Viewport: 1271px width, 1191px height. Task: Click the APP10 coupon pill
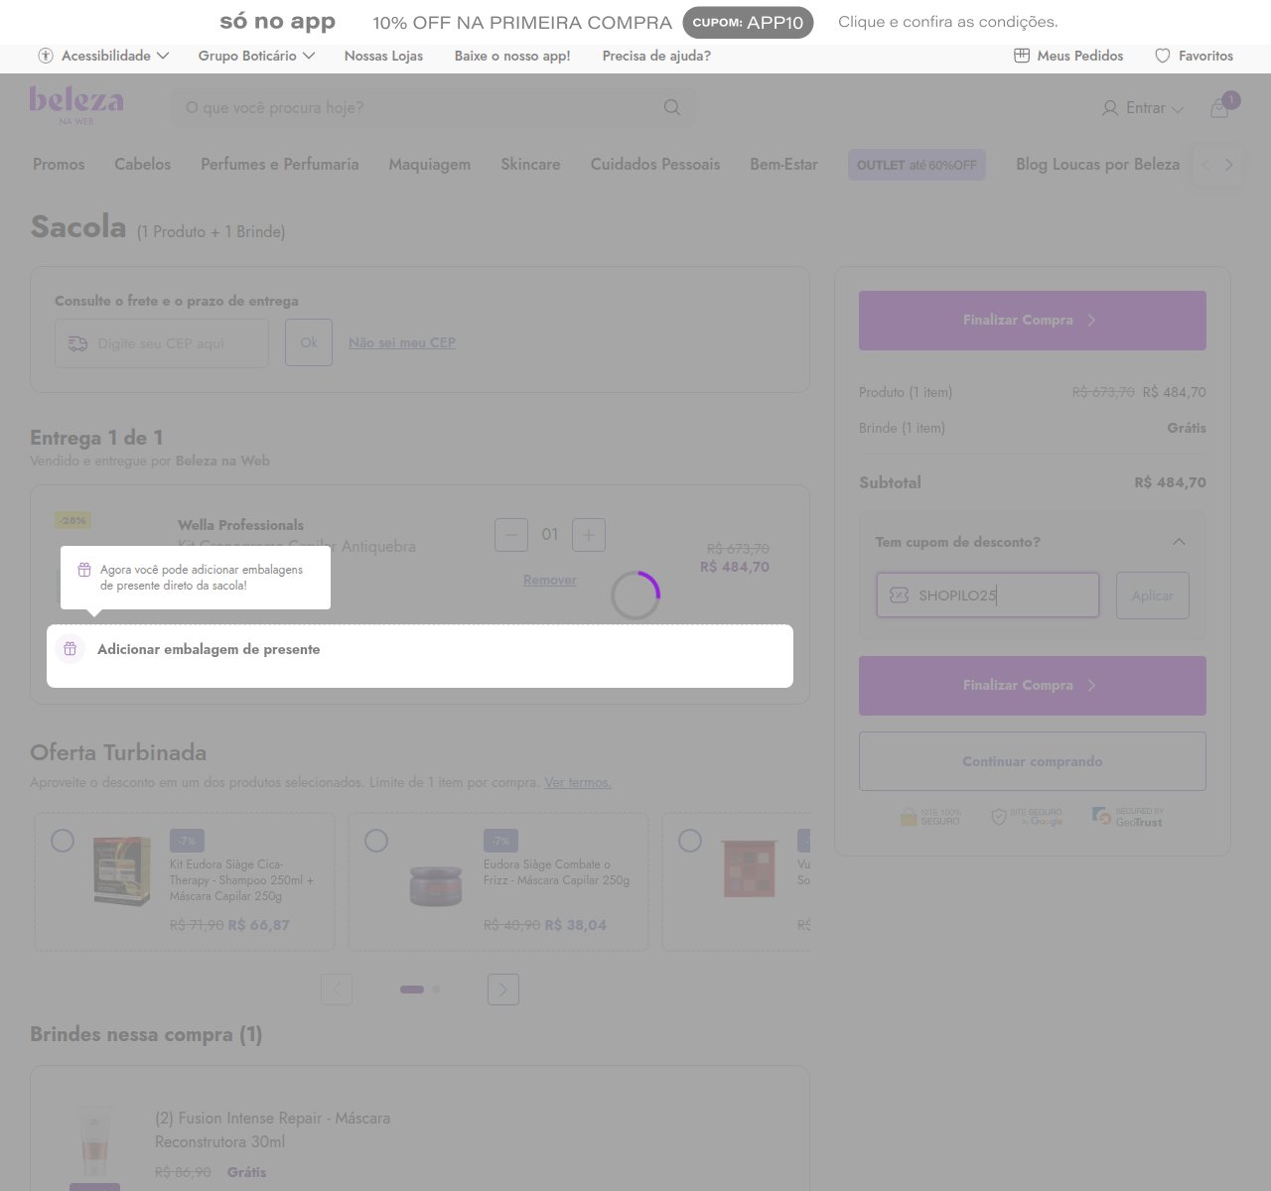coord(748,23)
